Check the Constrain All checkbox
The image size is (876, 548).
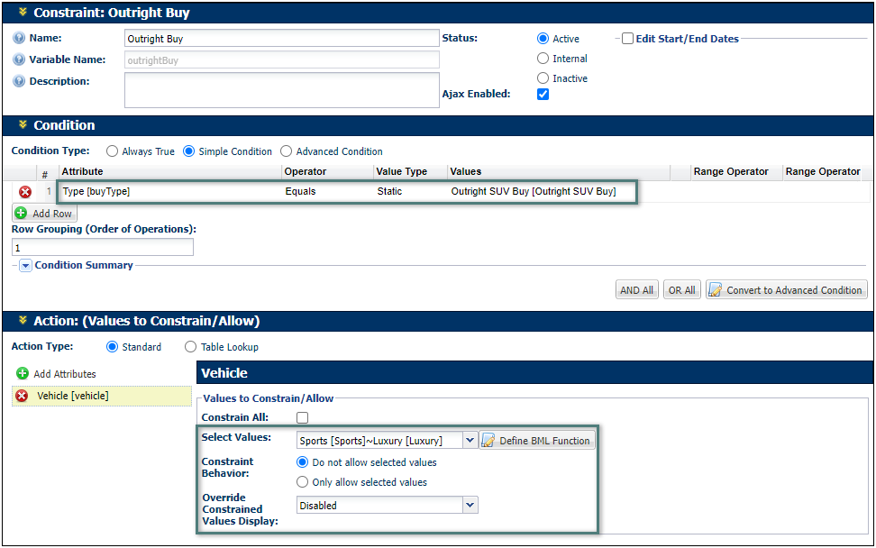[303, 417]
